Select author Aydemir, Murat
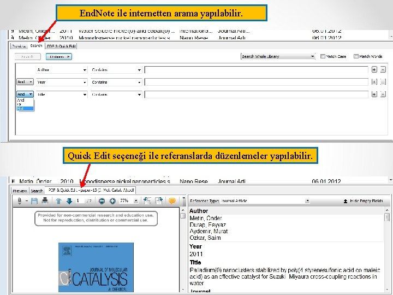The image size is (393, 295). click(x=209, y=231)
